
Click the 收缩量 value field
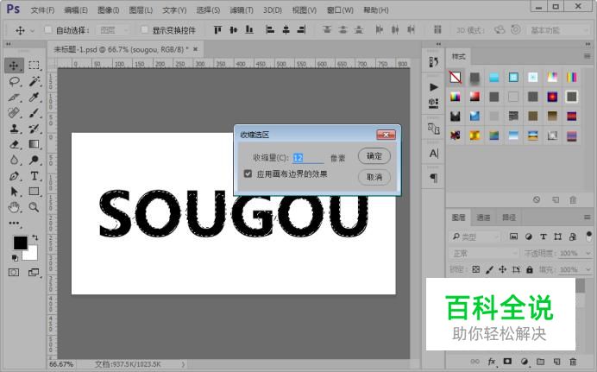(308, 158)
